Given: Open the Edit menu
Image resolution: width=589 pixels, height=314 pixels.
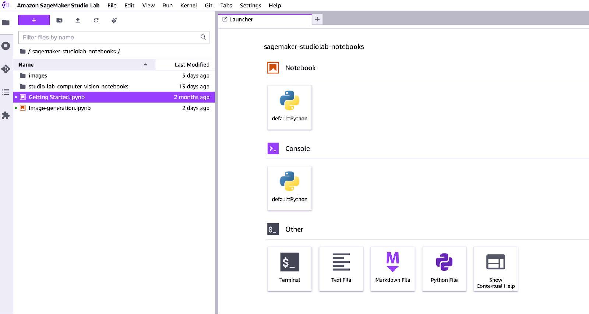Looking at the screenshot, I should click(129, 6).
